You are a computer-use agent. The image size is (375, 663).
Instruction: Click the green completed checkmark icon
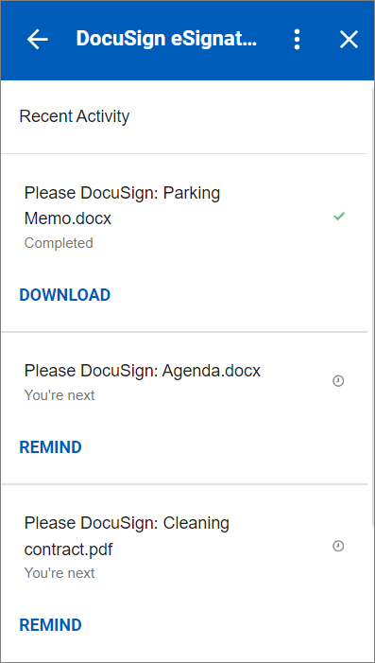339,217
